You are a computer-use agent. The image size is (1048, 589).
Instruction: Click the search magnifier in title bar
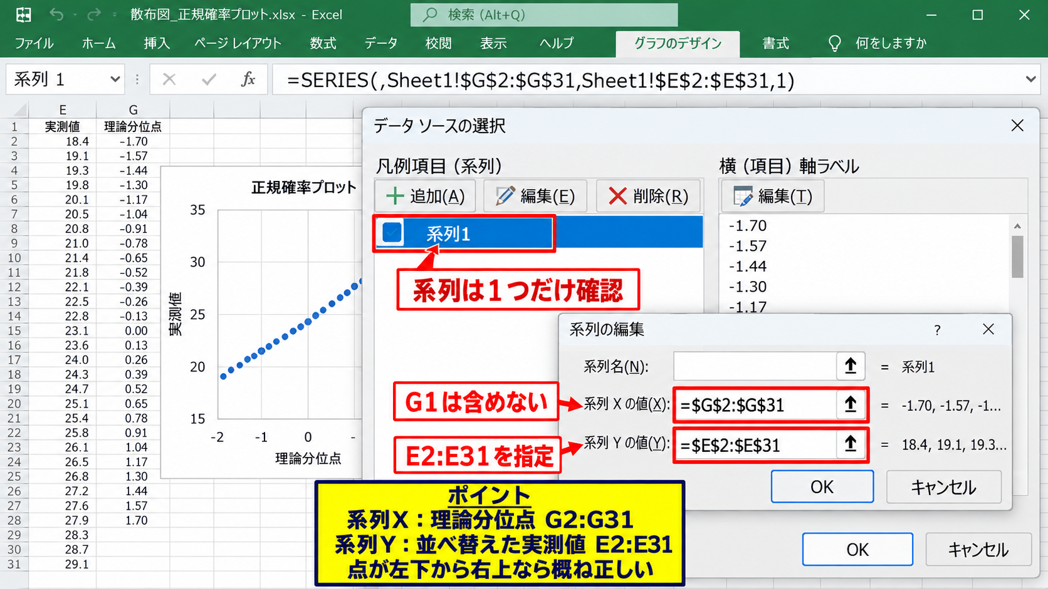pos(430,14)
